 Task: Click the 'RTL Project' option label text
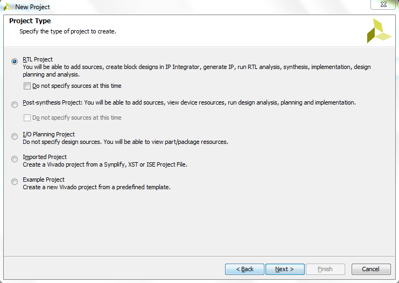[38, 59]
